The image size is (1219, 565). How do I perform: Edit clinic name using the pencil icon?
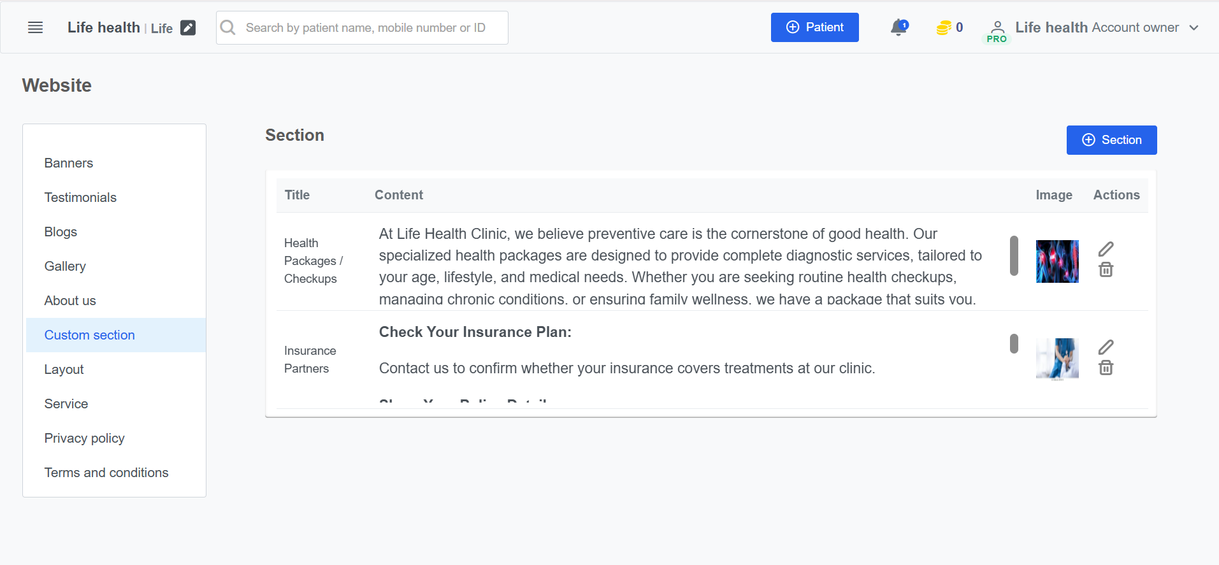pyautogui.click(x=187, y=27)
